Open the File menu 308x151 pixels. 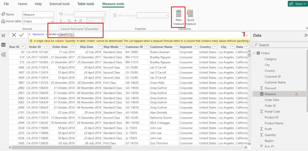6,4
